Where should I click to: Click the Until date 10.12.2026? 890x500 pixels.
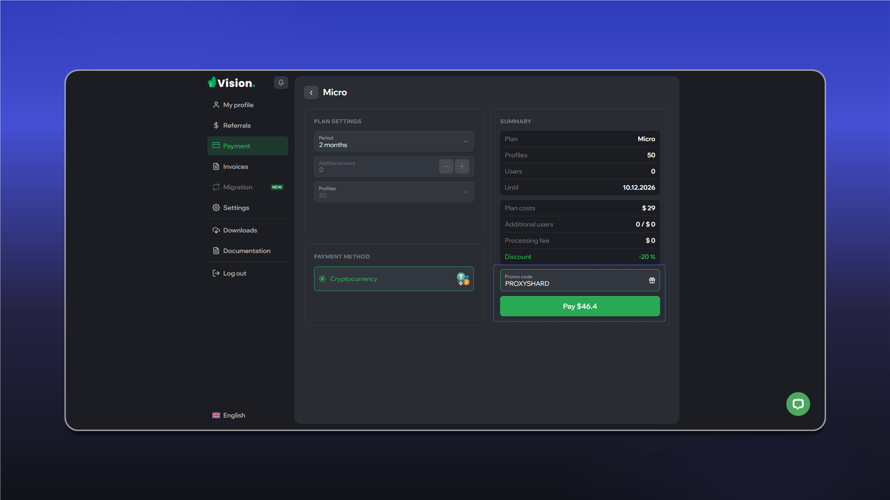click(x=639, y=187)
